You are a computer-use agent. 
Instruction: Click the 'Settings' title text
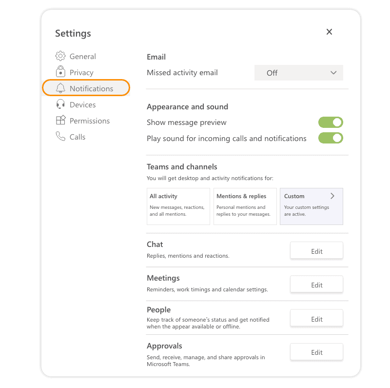[73, 34]
